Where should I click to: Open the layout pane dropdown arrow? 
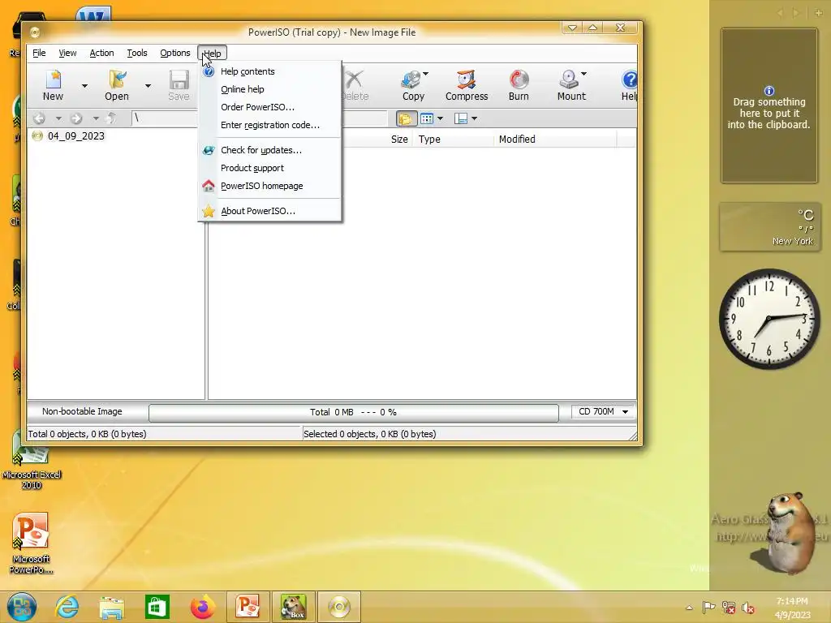474,118
